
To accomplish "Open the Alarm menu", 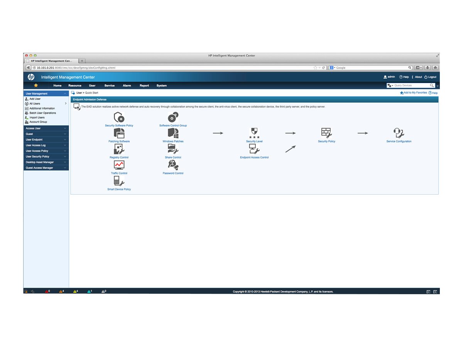I will tap(127, 86).
